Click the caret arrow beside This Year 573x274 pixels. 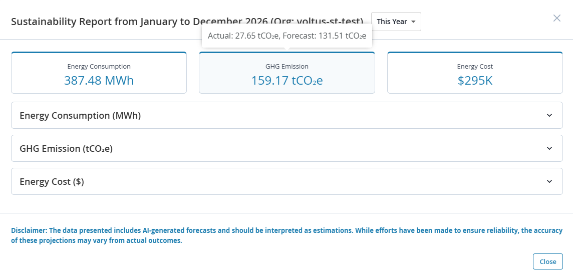(x=413, y=22)
